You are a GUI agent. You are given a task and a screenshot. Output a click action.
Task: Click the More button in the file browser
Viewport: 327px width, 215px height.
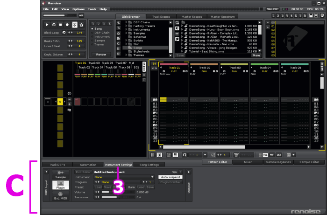coord(256,55)
